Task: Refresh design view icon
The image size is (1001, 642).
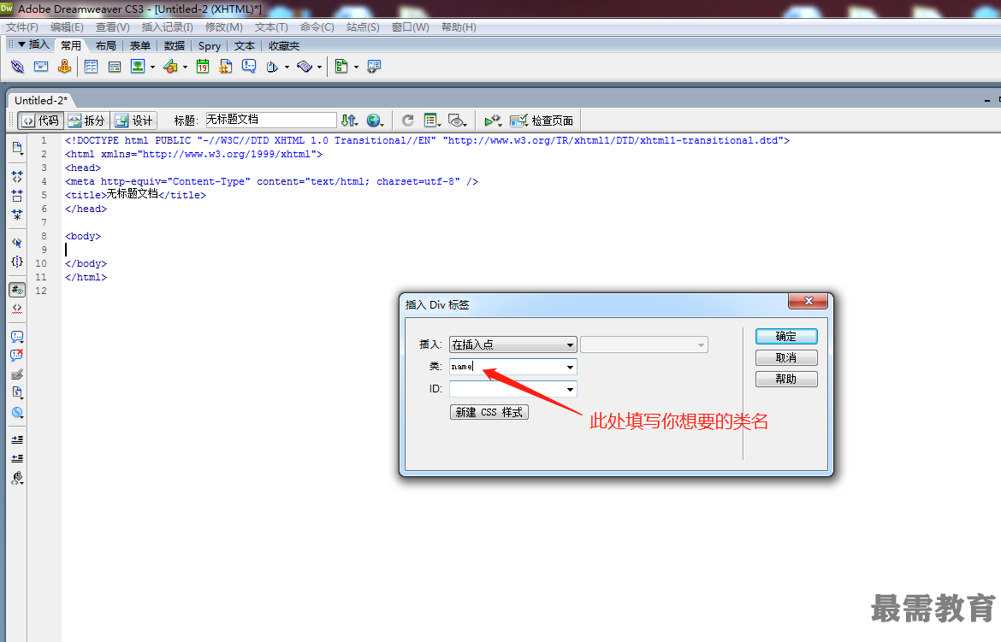Action: click(408, 120)
